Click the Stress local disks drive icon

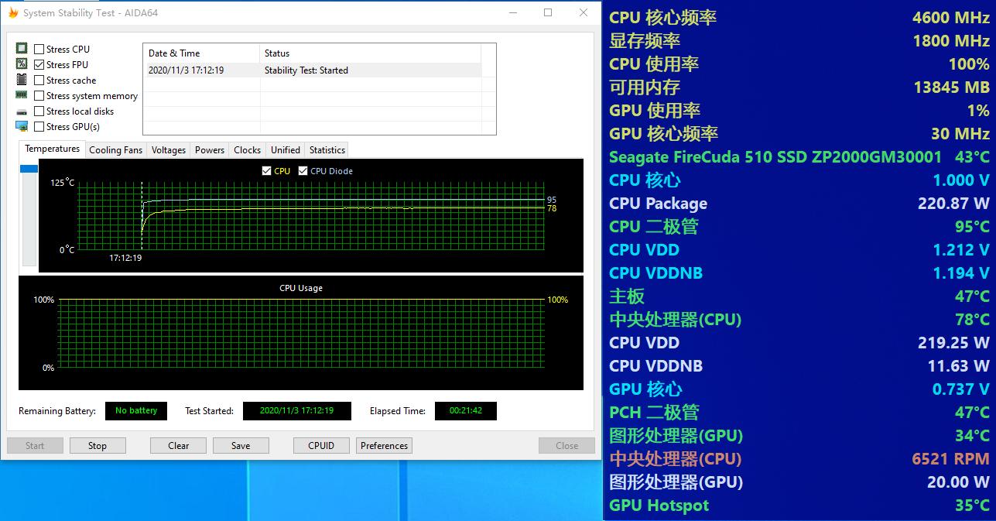point(22,111)
